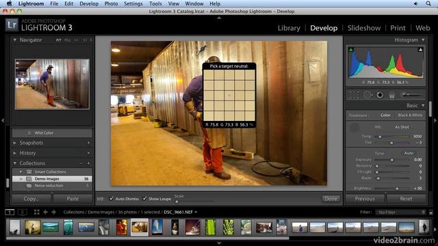Add new collection with plus icon
The image size is (438, 246).
88,163
